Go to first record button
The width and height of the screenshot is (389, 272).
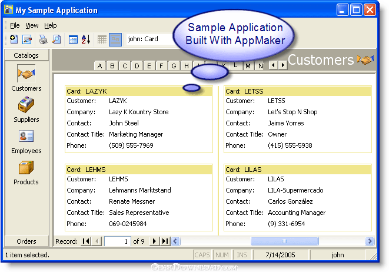[x=86, y=241]
